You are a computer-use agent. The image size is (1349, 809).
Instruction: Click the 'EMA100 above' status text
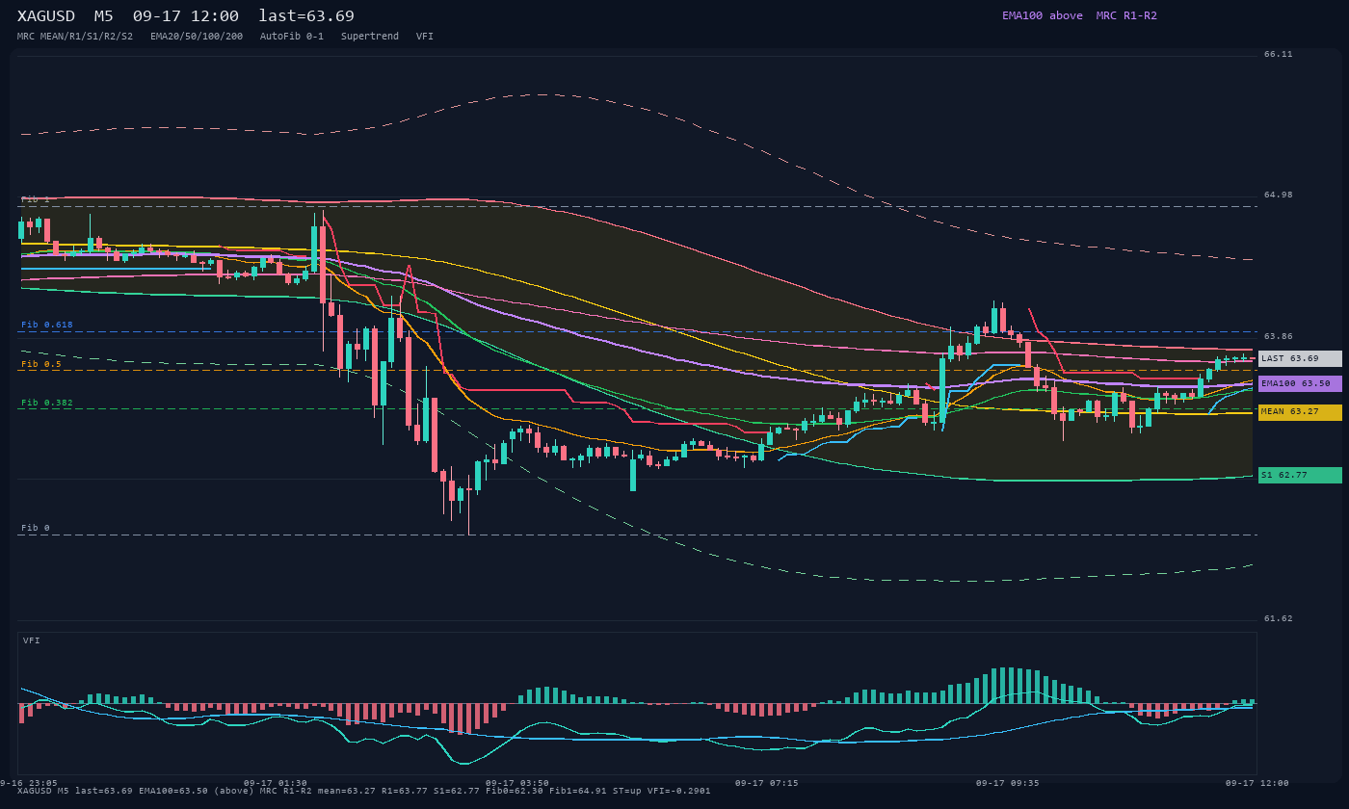tap(1043, 15)
